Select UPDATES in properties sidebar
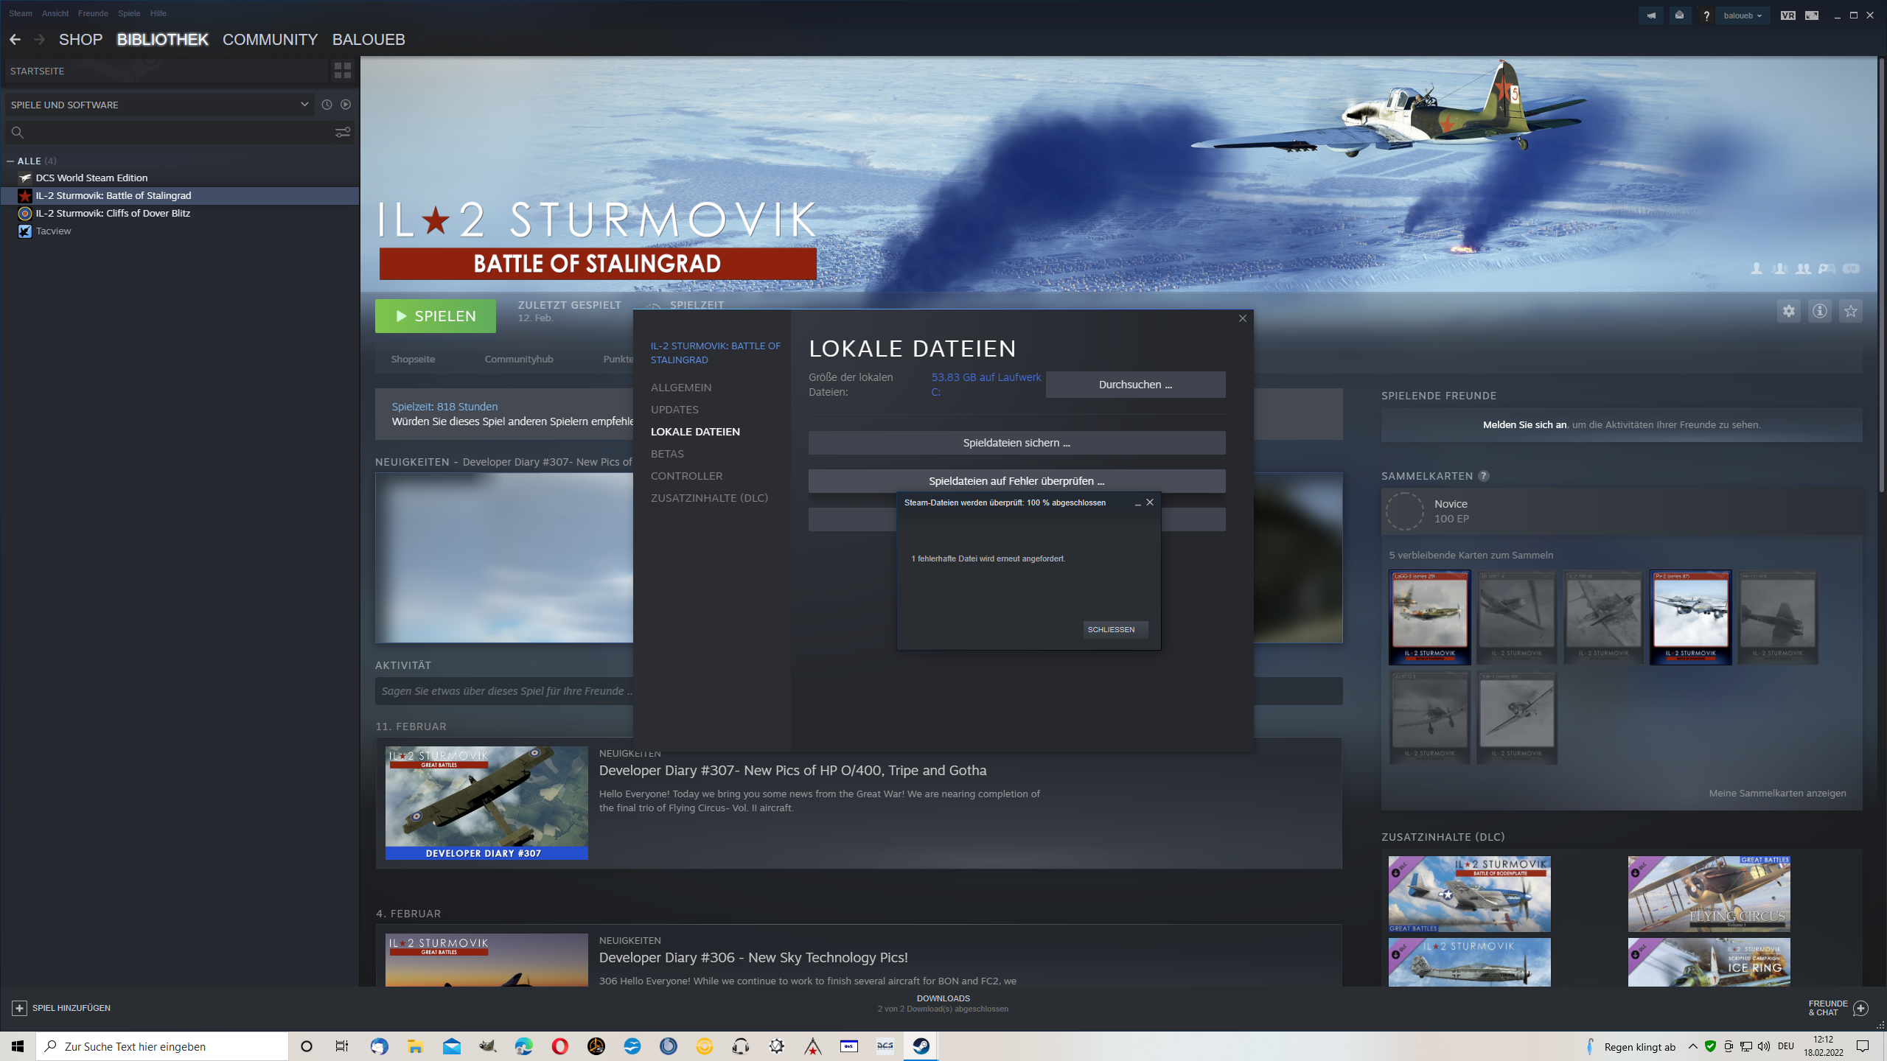The height and width of the screenshot is (1061, 1887). point(674,410)
